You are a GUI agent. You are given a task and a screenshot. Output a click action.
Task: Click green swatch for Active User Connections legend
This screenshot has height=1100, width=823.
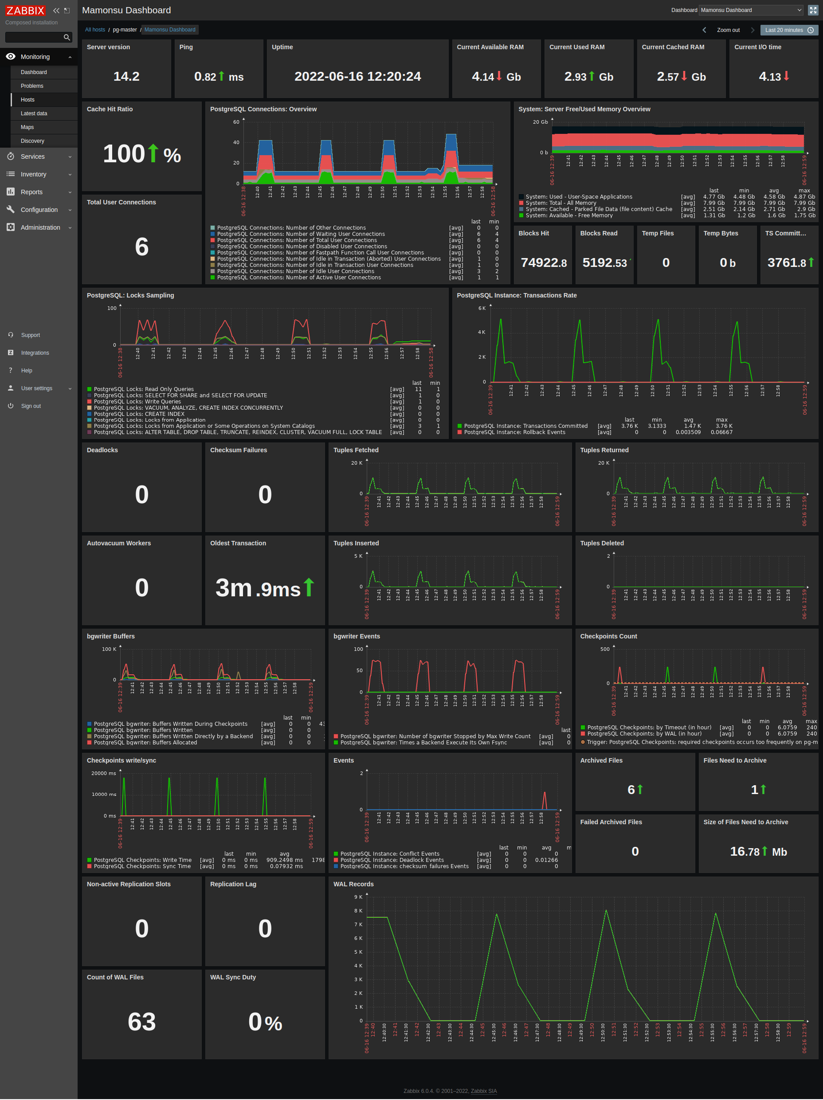point(213,278)
